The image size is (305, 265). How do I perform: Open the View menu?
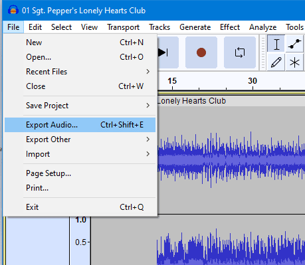(89, 27)
